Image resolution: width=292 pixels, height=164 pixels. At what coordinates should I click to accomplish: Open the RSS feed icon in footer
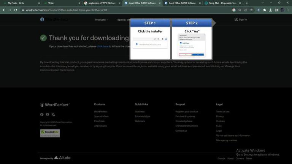pos(53,114)
